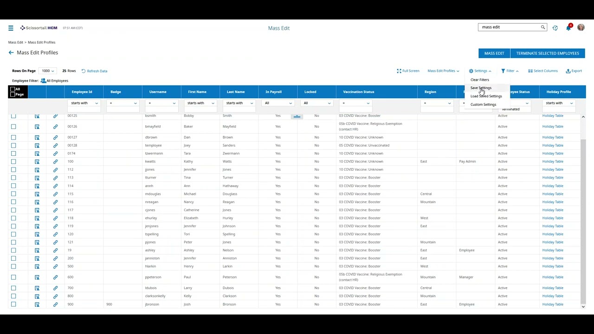594x334 pixels.
Task: Open the Rows On Page dropdown
Action: 47,71
